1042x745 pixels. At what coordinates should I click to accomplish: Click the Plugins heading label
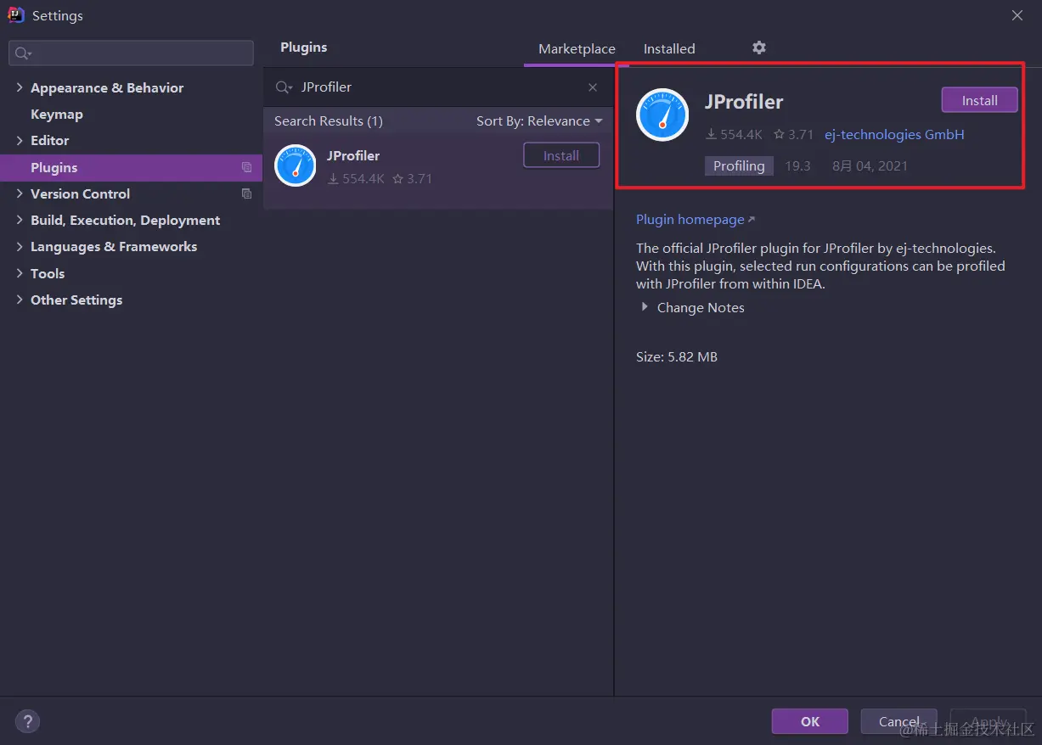tap(304, 48)
